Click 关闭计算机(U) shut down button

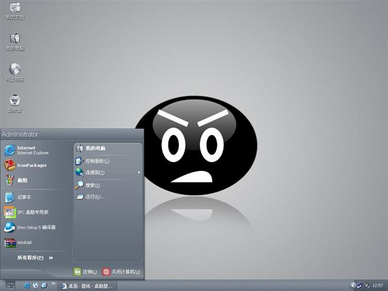tap(121, 272)
